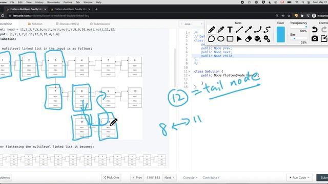This screenshot has width=328, height=184.
Task: Redo the drawing stroke
Action: [x=324, y=30]
